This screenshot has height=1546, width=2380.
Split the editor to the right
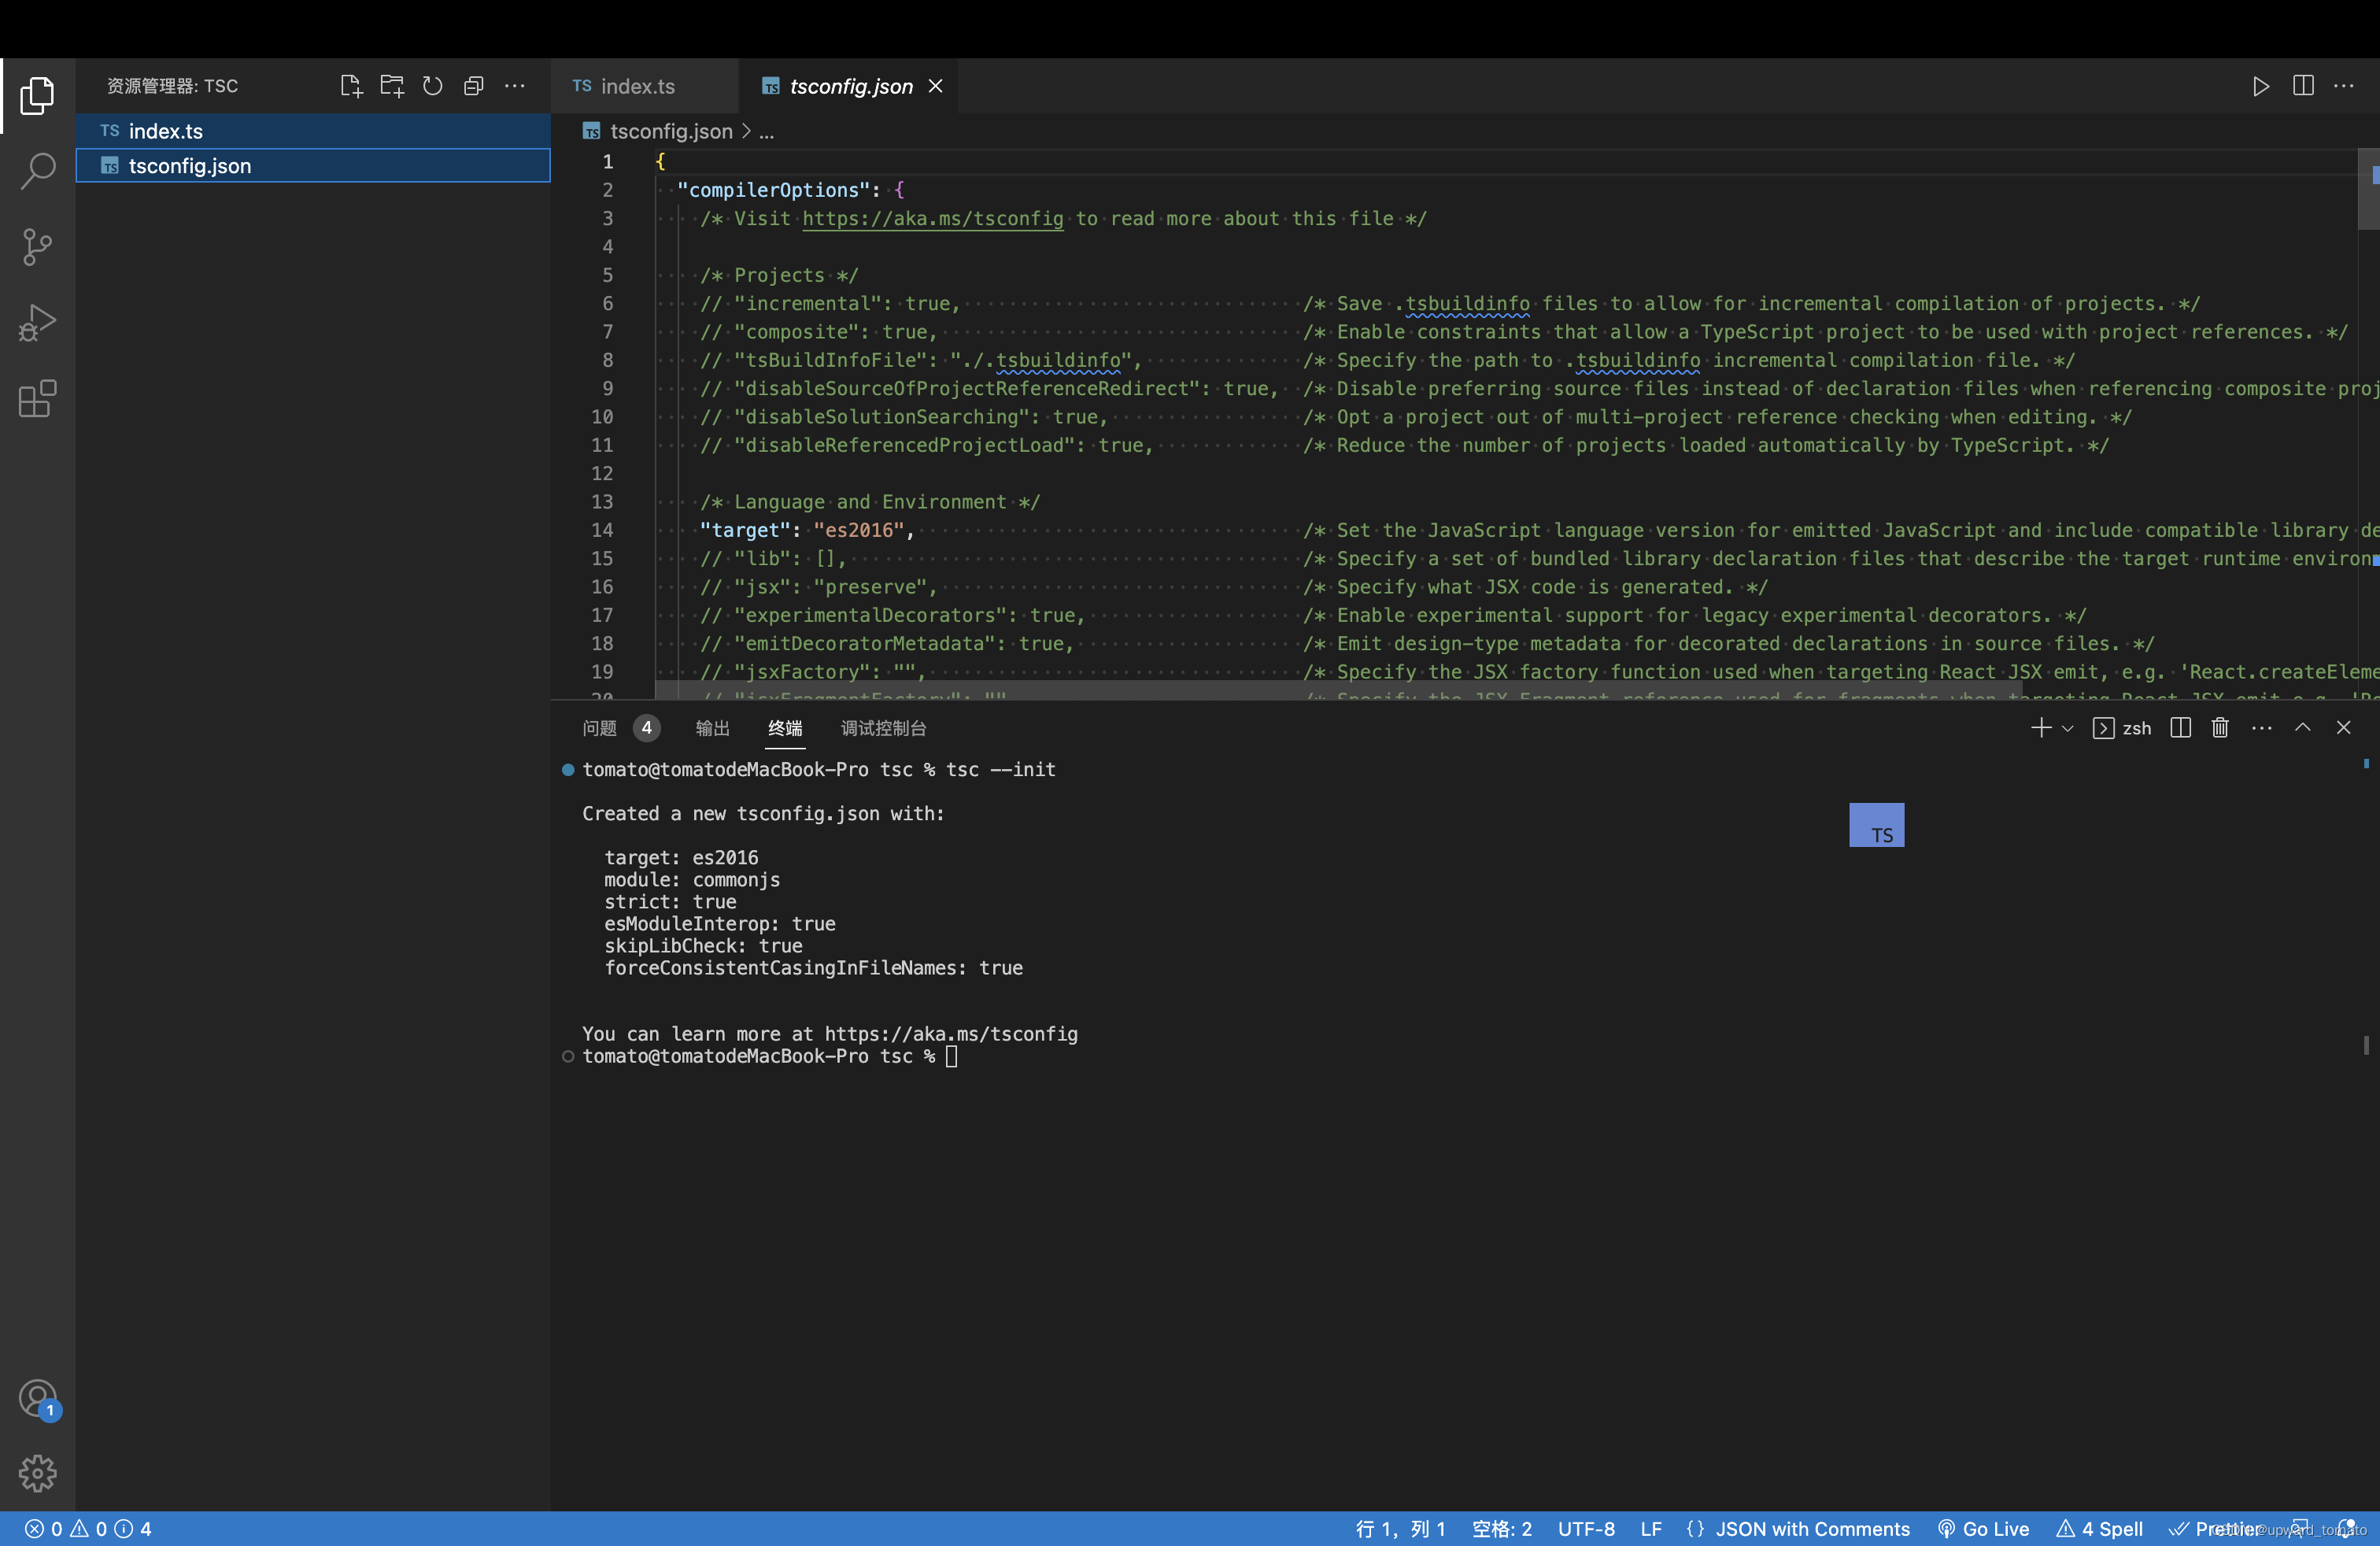2303,86
